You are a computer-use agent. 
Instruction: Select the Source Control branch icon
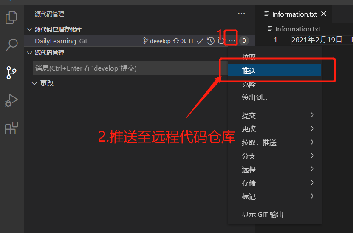[11, 73]
